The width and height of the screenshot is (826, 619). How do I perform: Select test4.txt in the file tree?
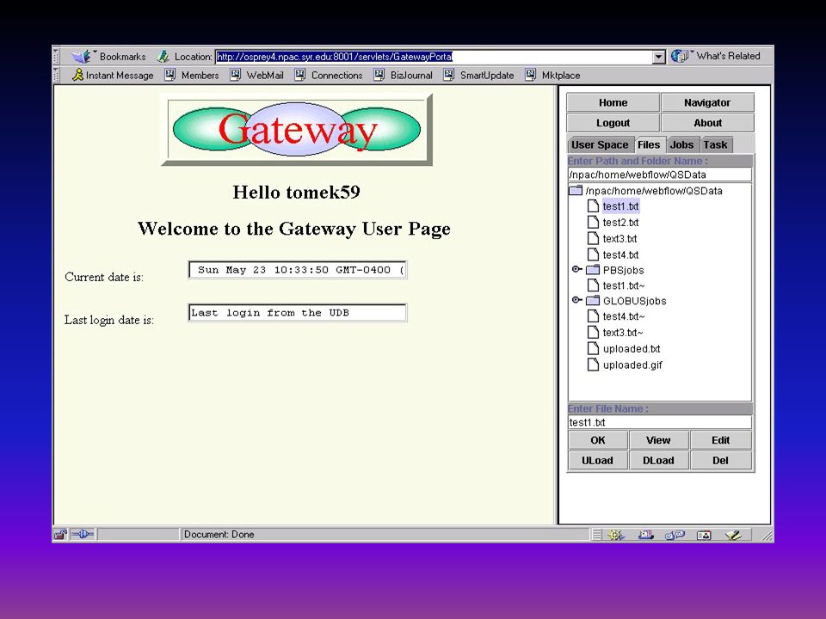point(620,254)
